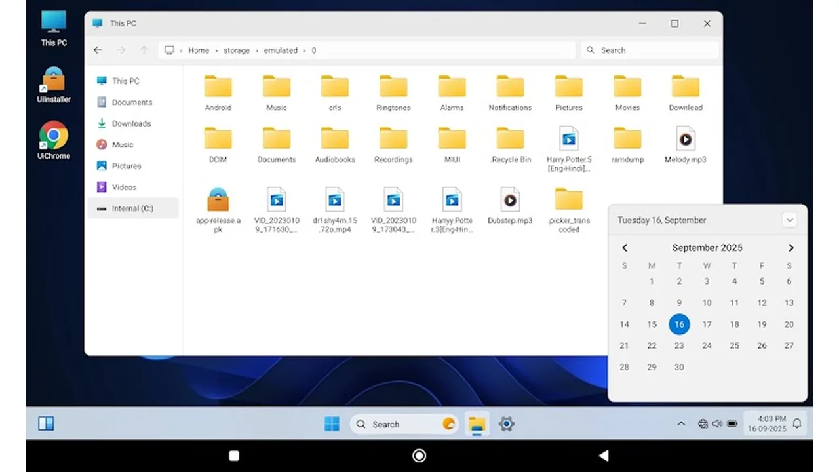Open the crls folder
The height and width of the screenshot is (472, 839).
tap(335, 93)
